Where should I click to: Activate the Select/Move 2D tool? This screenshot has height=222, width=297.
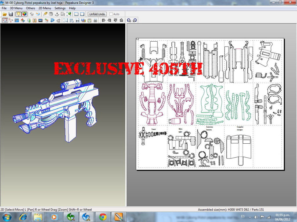tap(5, 21)
